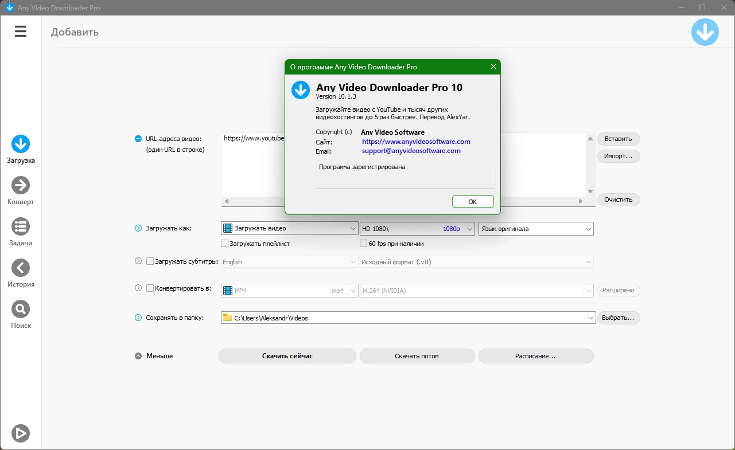The width and height of the screenshot is (735, 450).
Task: Collapse the URL-адреса видео section
Action: coord(138,139)
